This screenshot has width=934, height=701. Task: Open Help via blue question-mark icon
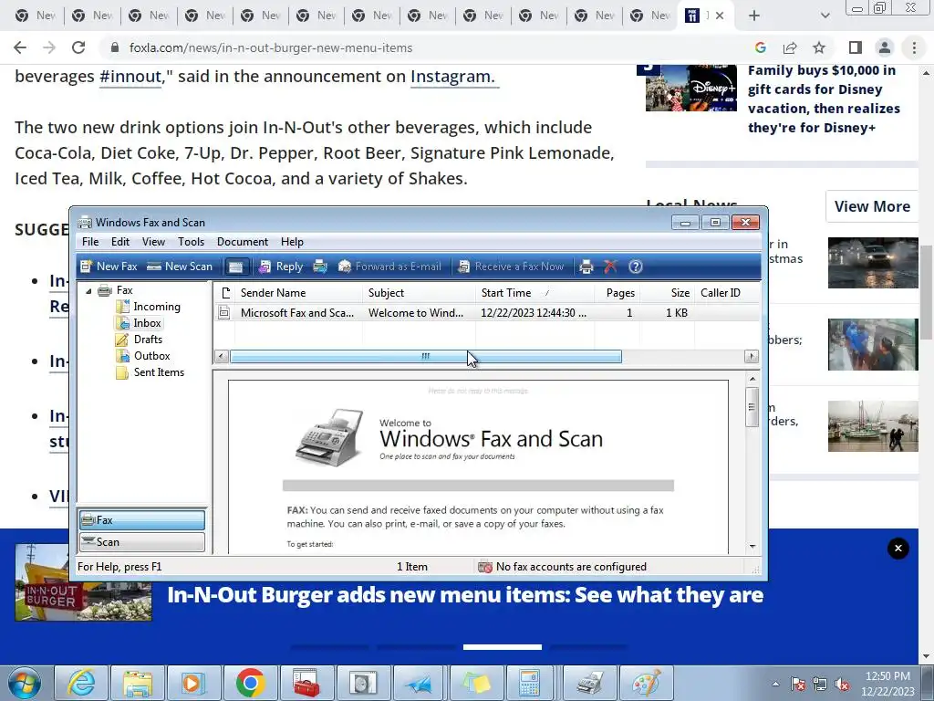click(636, 267)
